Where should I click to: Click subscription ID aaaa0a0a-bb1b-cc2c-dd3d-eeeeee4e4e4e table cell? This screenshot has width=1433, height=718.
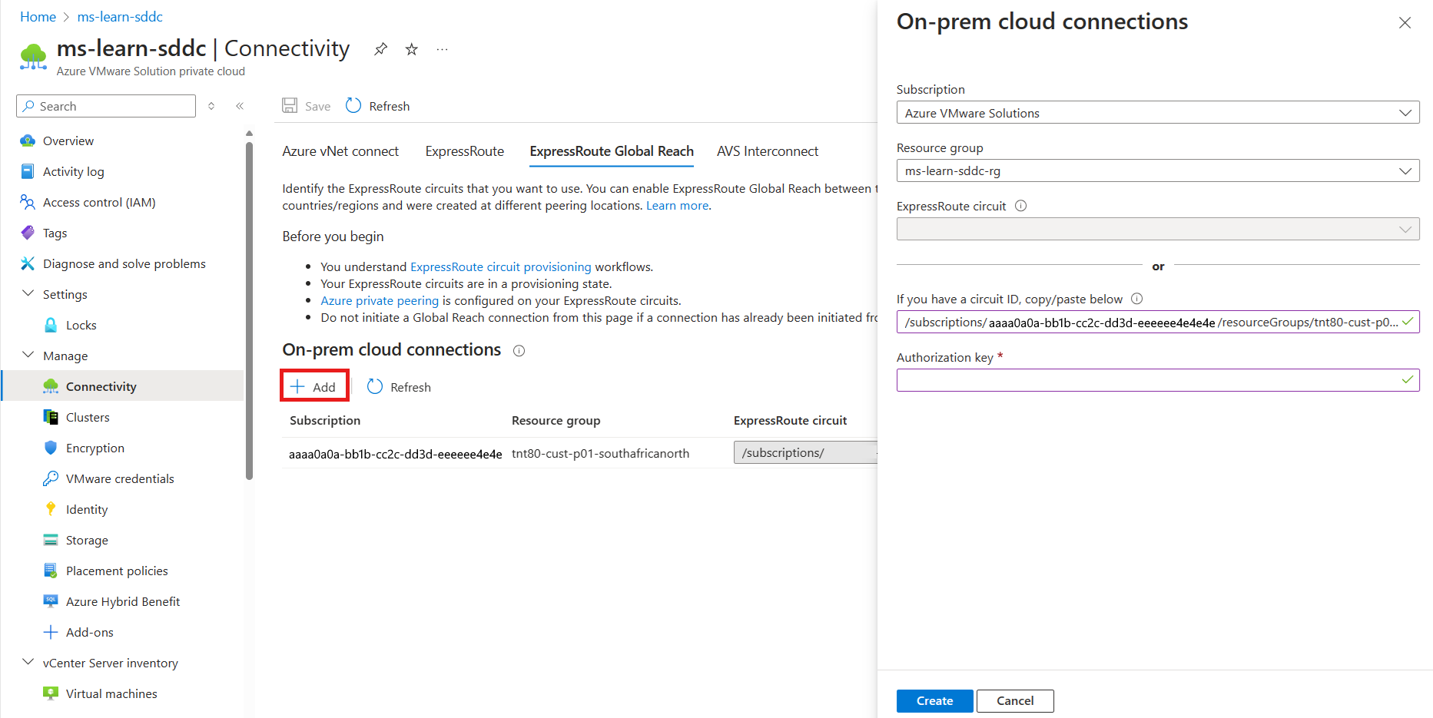395,455
